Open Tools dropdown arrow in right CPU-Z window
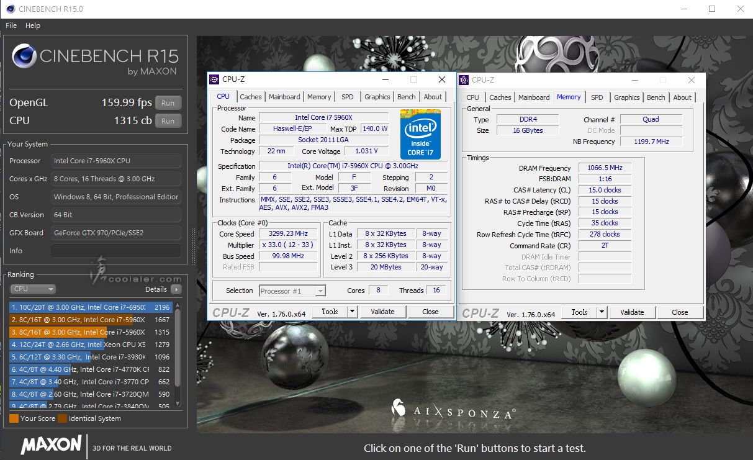Image resolution: width=753 pixels, height=460 pixels. 602,312
